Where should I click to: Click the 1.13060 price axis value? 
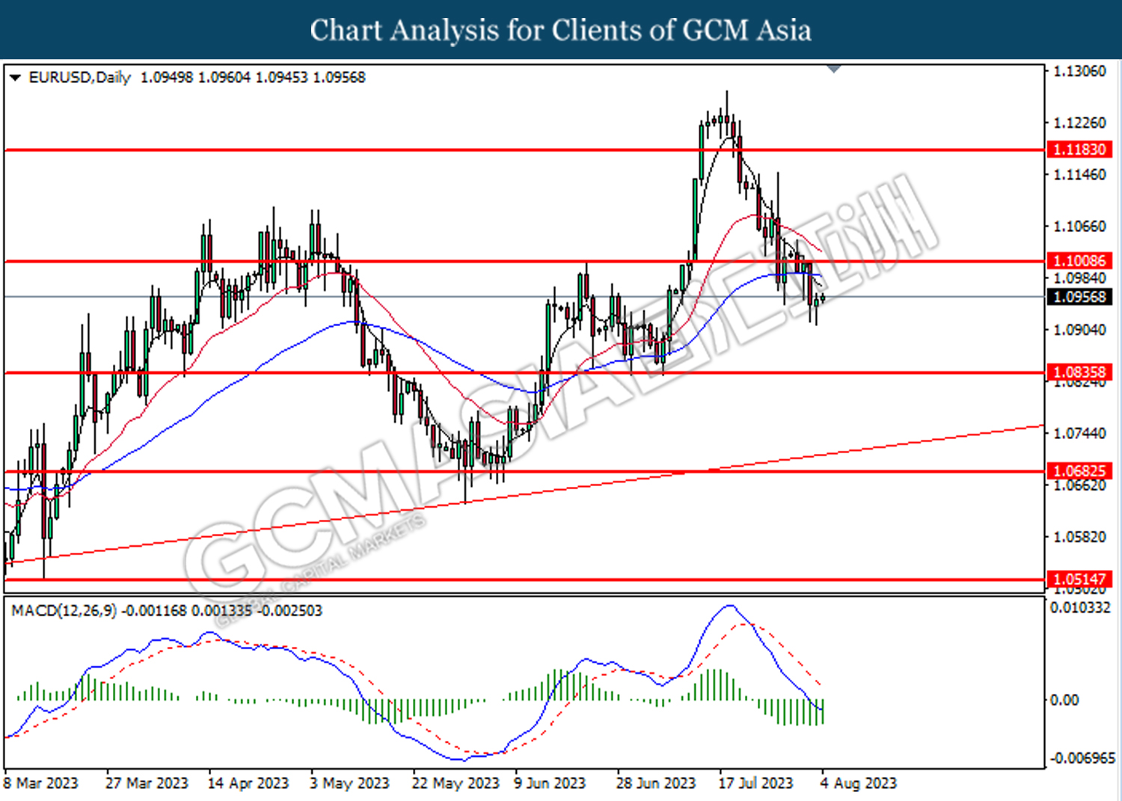pos(1079,71)
